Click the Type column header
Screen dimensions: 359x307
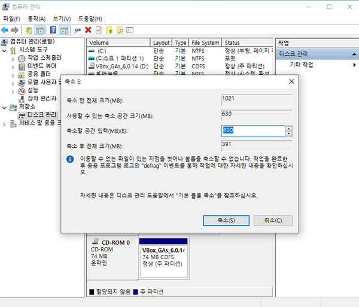click(x=181, y=42)
